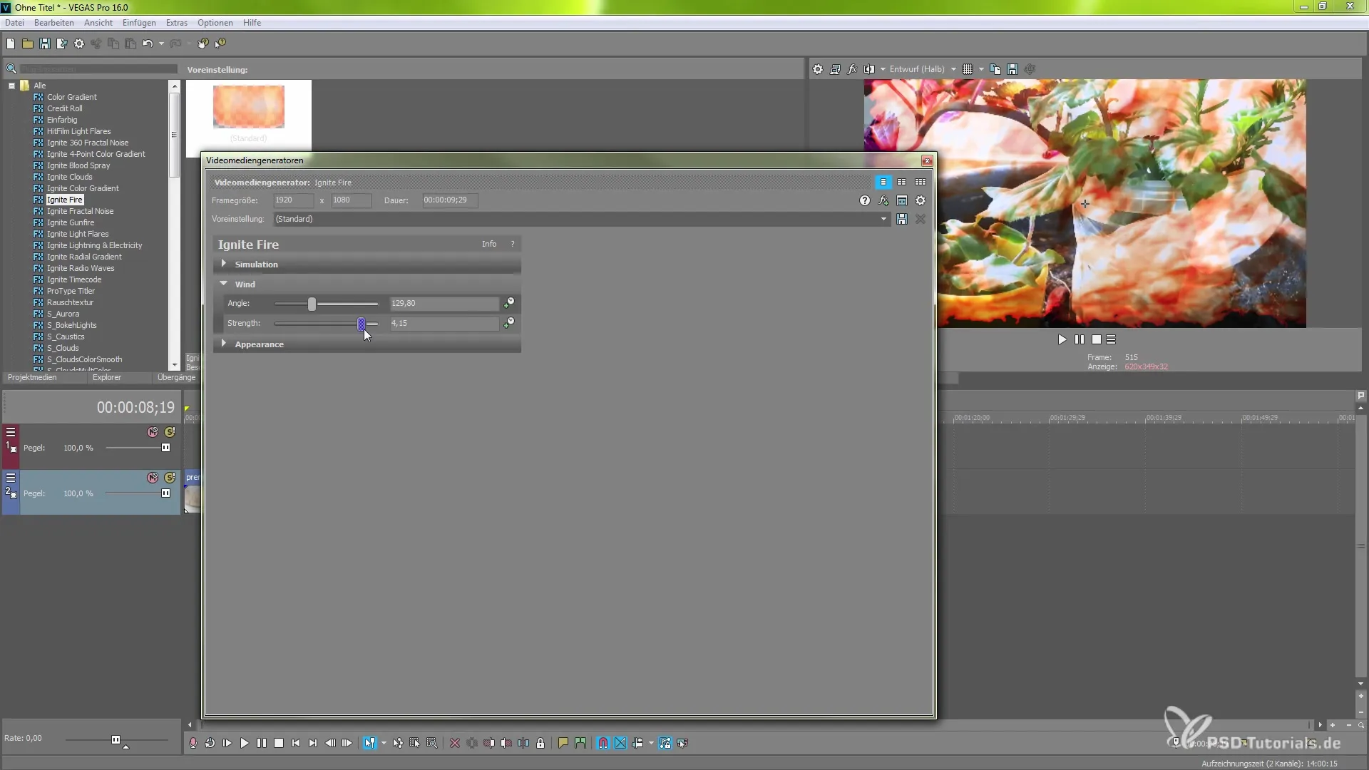Click the save preset icon next to Voreinstellung
The image size is (1369, 770).
pos(902,219)
